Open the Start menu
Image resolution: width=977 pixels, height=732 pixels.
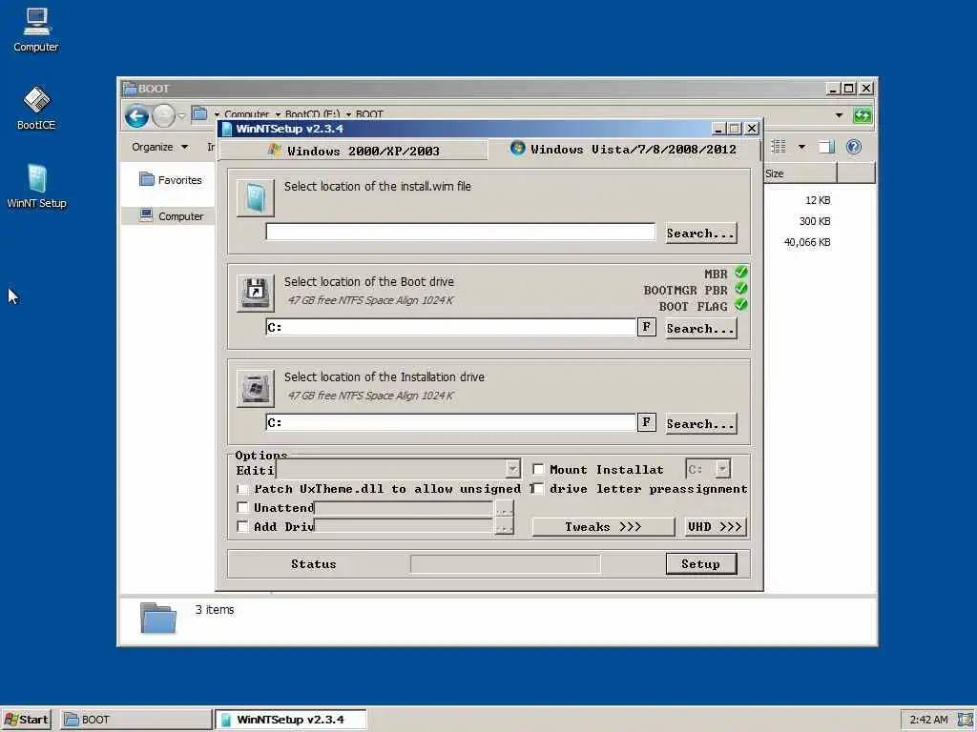pyautogui.click(x=26, y=720)
